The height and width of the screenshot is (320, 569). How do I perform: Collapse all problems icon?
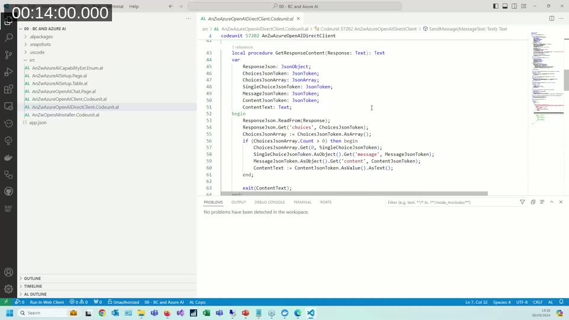pos(533,202)
